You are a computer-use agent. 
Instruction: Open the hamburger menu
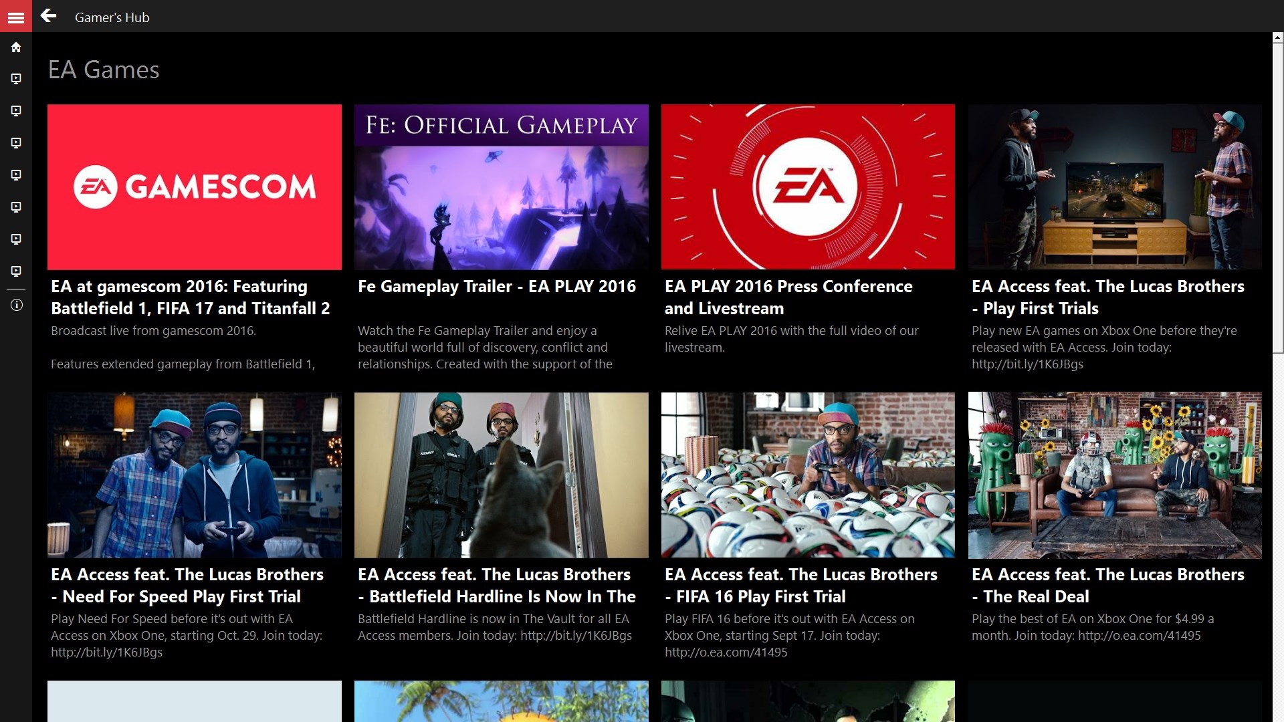(x=16, y=17)
